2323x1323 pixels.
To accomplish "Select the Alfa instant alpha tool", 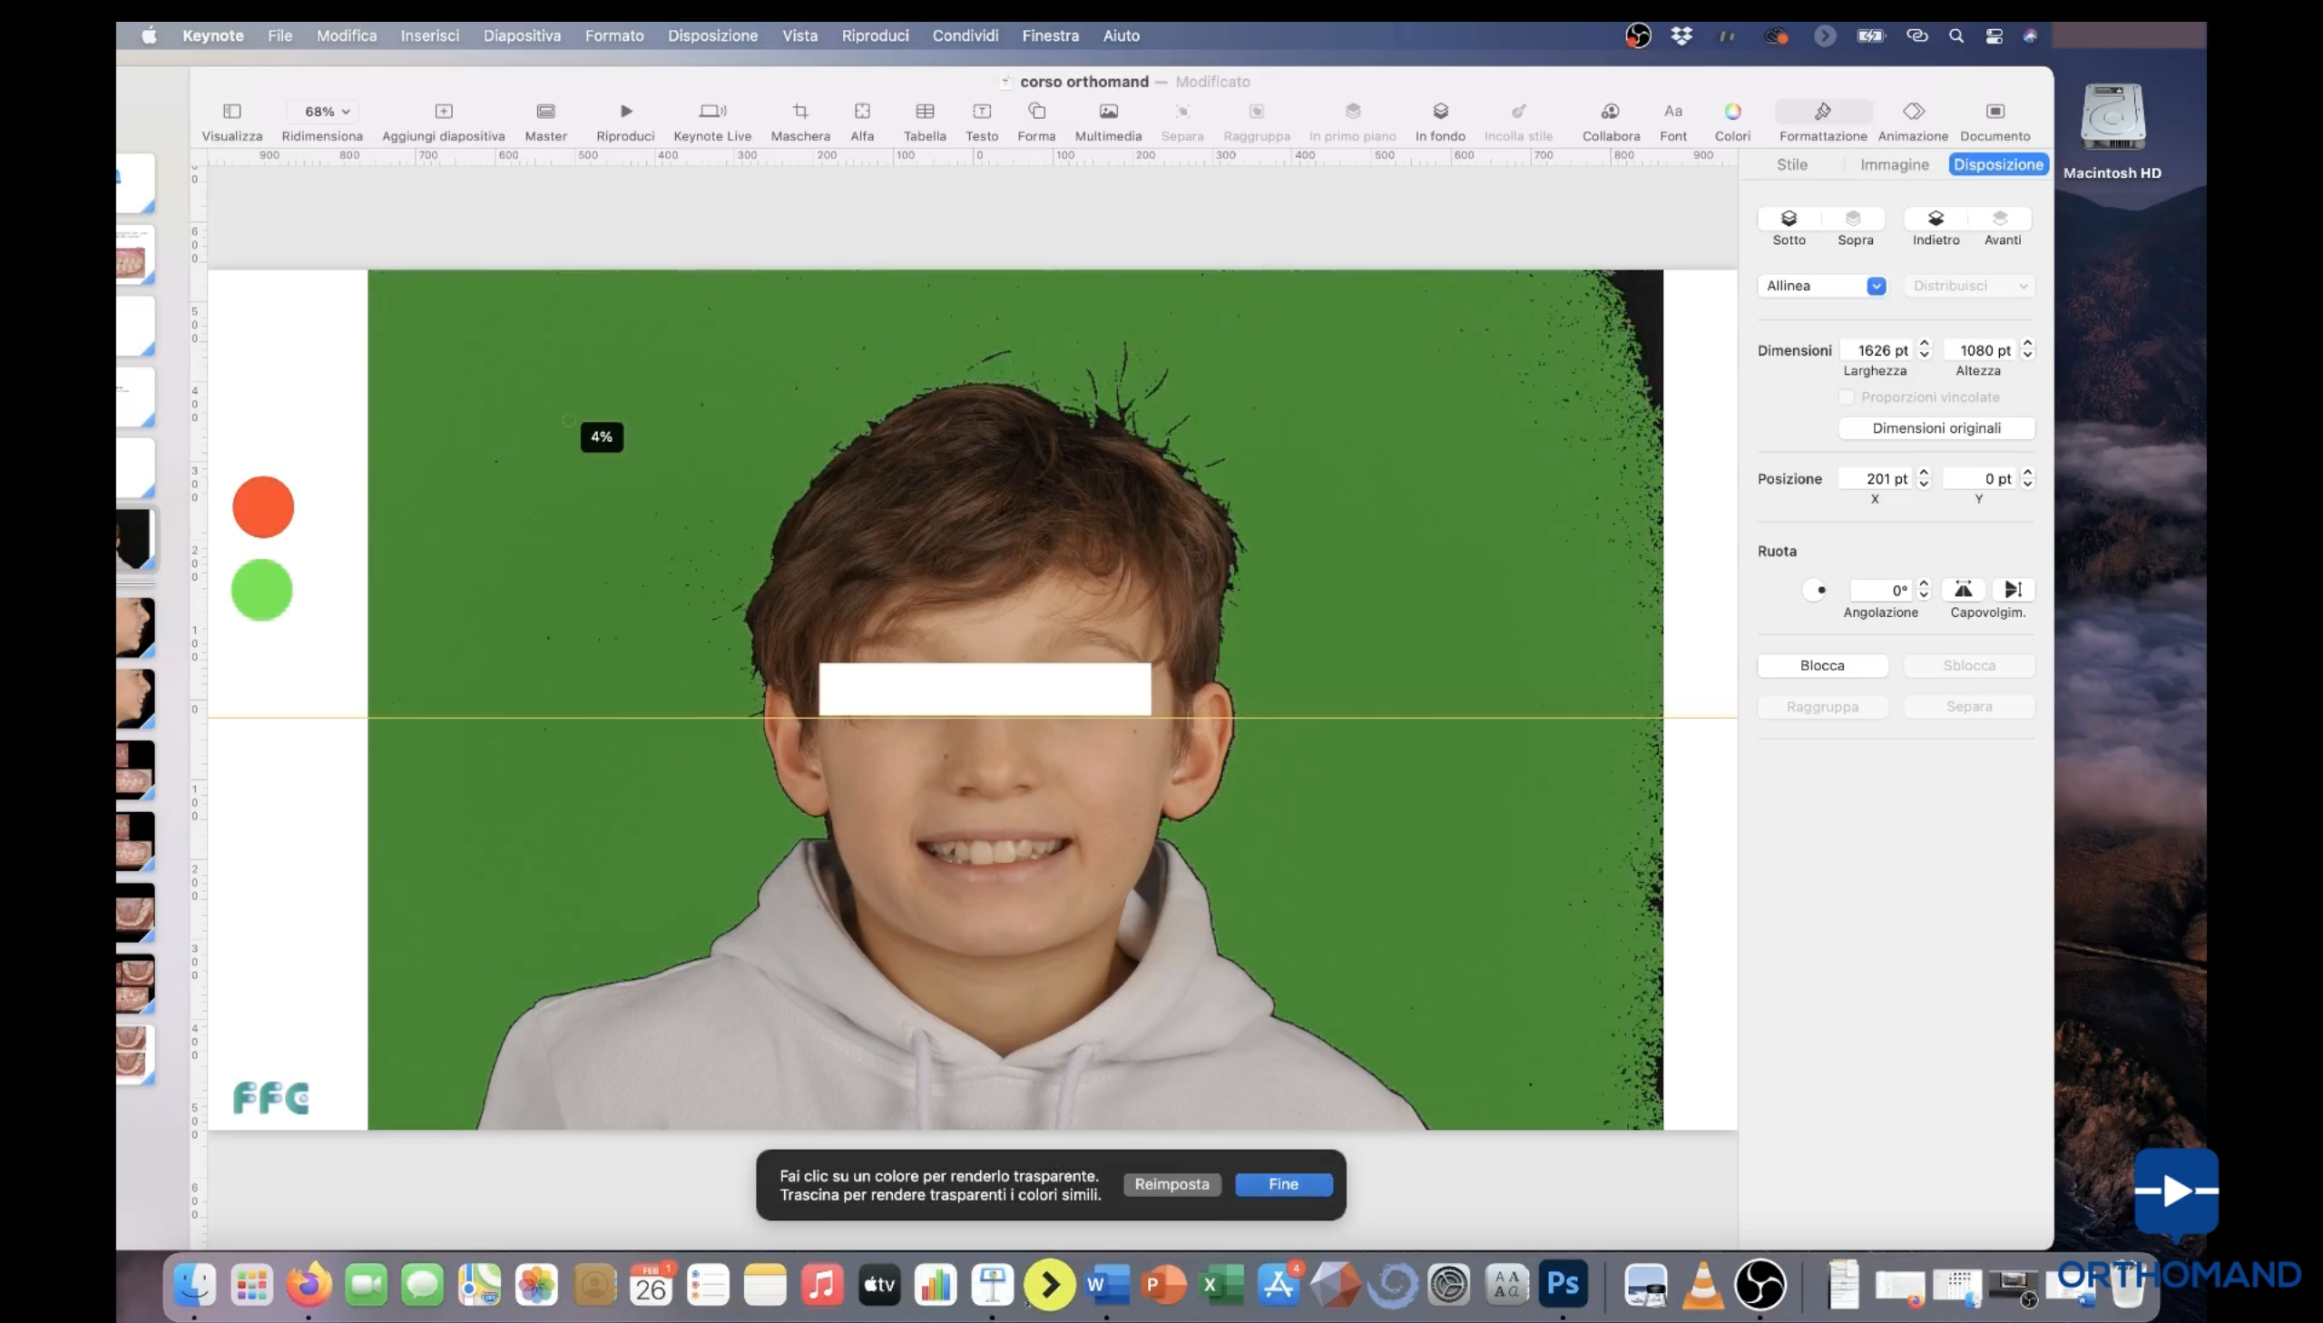I will click(861, 112).
